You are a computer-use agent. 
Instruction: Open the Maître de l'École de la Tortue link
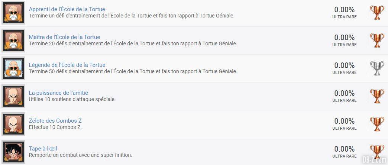(x=64, y=37)
